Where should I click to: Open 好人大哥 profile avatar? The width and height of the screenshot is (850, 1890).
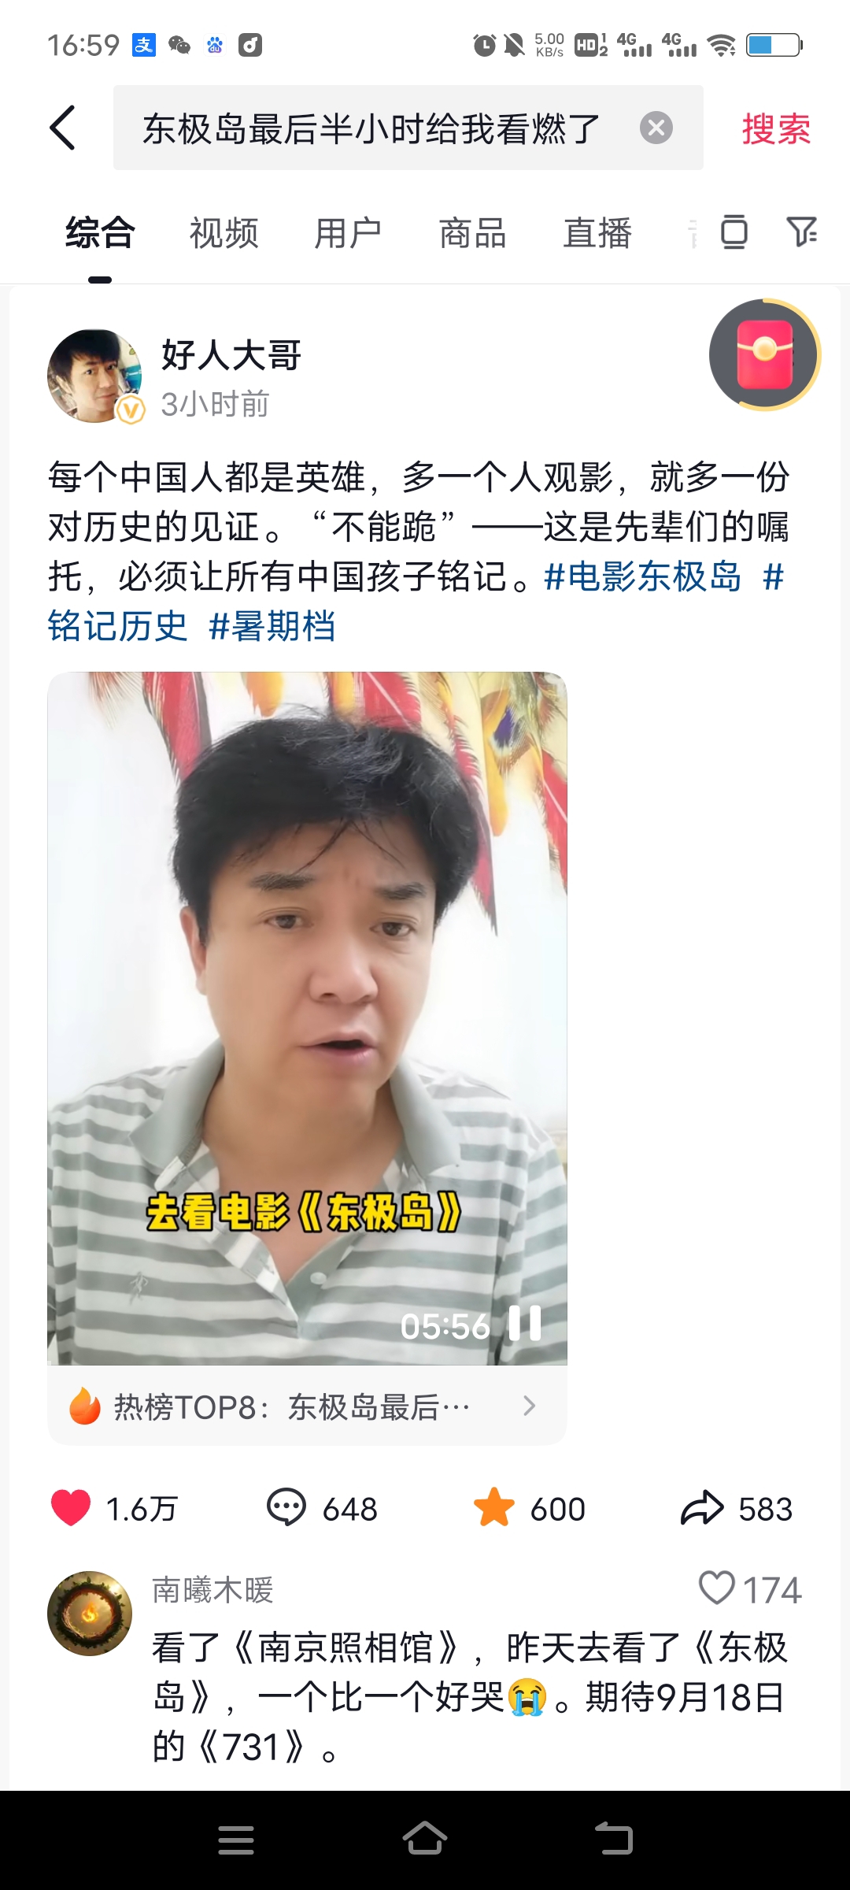tap(95, 376)
